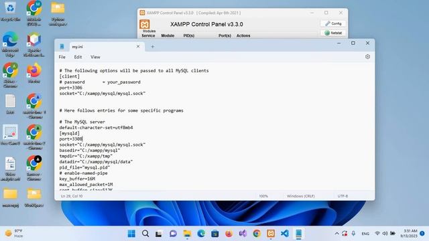Open Visual Studio Code from taskbar

(284, 234)
